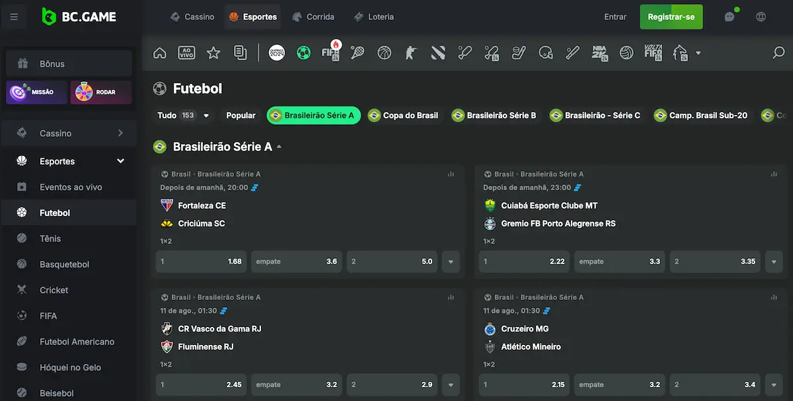Open the NBA 2K24 icon
The image size is (793, 401).
[599, 52]
